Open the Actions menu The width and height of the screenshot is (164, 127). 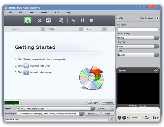[x=44, y=13]
